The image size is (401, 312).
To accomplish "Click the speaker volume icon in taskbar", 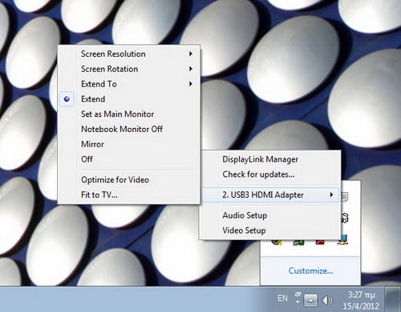I will click(x=327, y=301).
